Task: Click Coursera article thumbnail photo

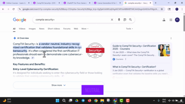Action: pyautogui.click(x=164, y=50)
